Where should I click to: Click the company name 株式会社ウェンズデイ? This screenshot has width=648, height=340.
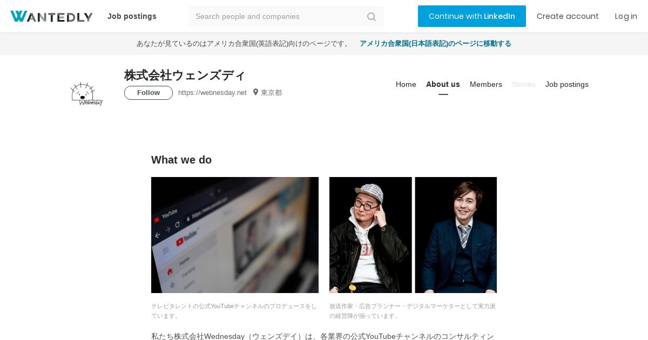(185, 75)
